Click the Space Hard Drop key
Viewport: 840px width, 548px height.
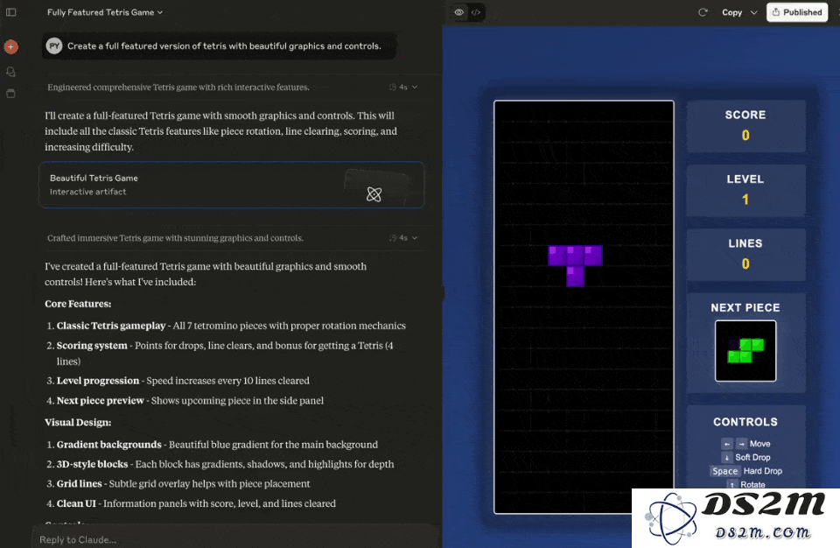pyautogui.click(x=724, y=471)
